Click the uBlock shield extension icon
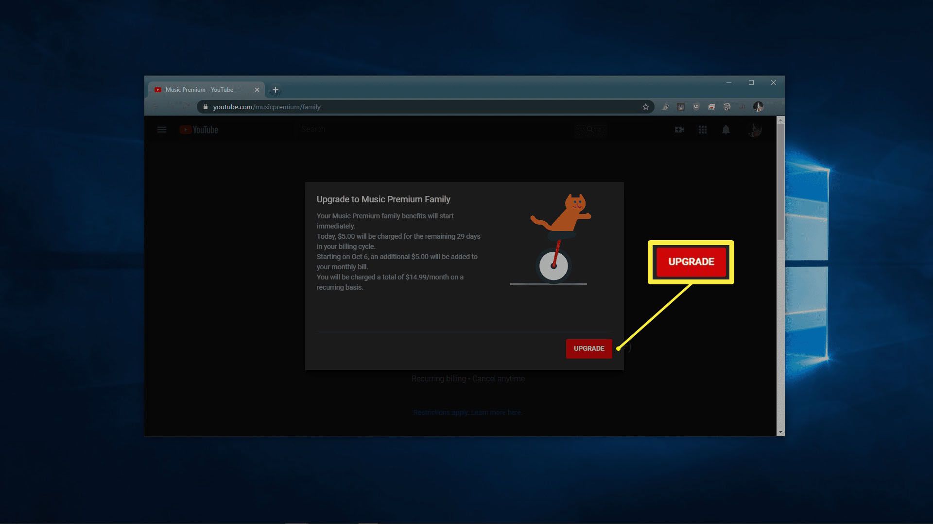Image resolution: width=933 pixels, height=524 pixels. [696, 107]
